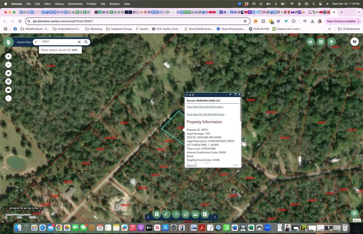This screenshot has width=363, height=234.
Task: Open the Marketing bookmarks folder
Action: pyautogui.click(x=94, y=29)
